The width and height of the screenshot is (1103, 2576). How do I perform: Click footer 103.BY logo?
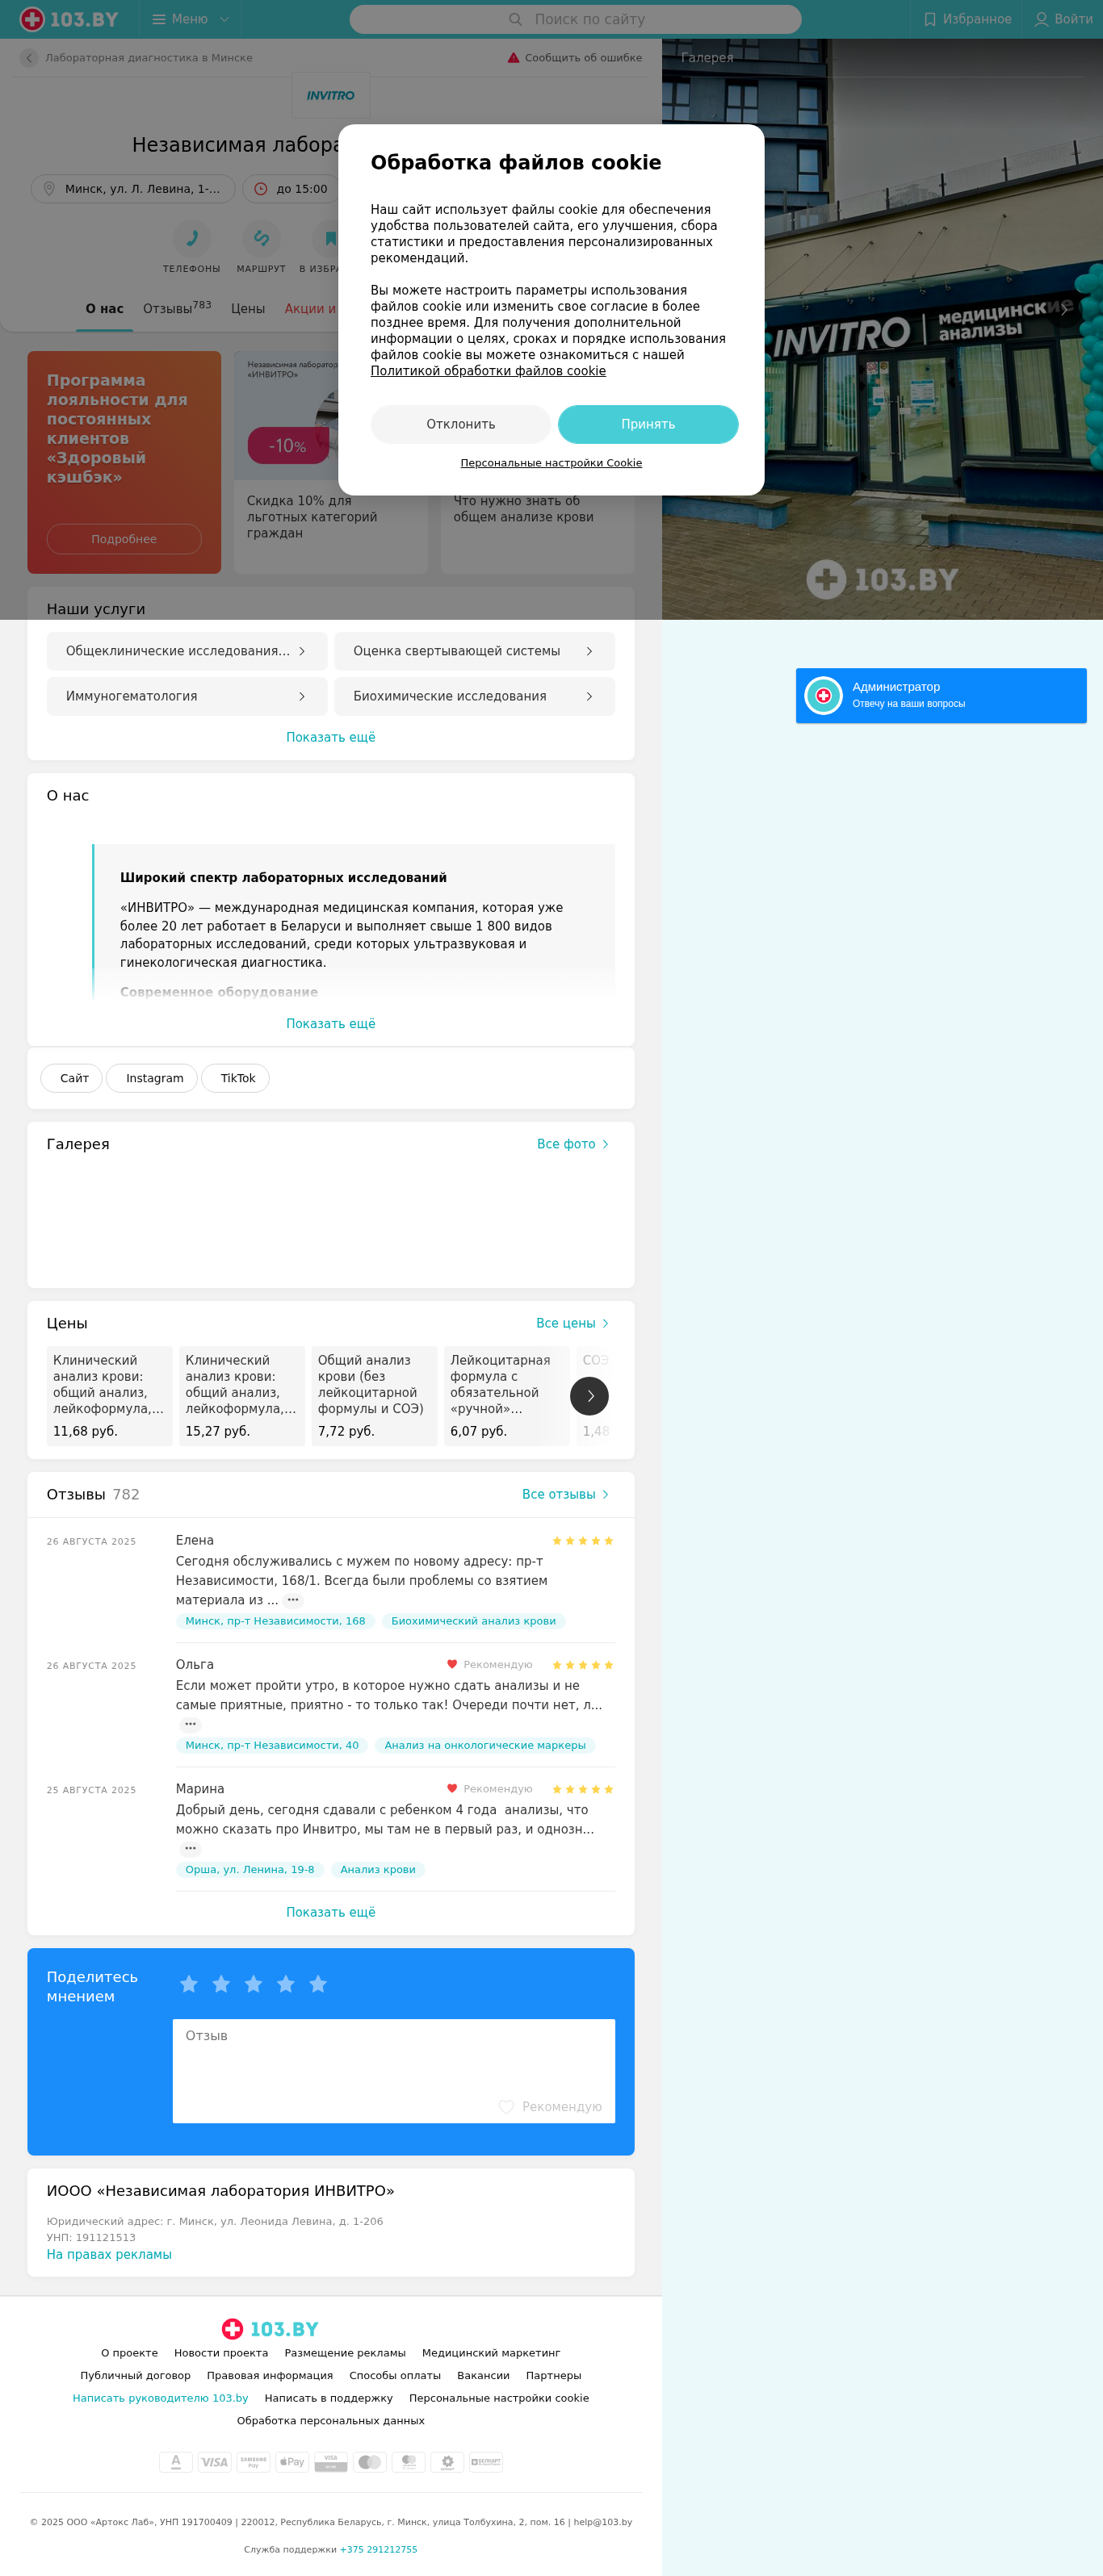click(271, 2329)
